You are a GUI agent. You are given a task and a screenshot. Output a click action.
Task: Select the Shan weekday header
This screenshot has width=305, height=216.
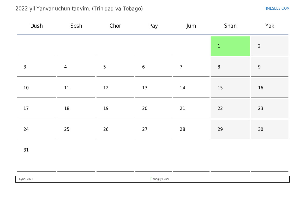click(230, 26)
